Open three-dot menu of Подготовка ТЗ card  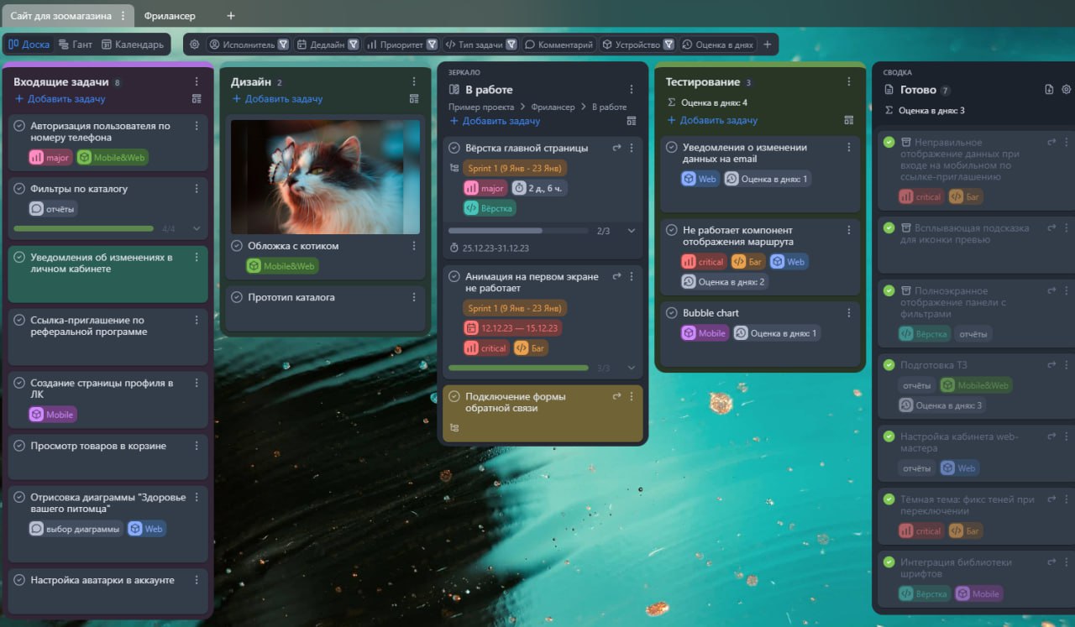1067,365
